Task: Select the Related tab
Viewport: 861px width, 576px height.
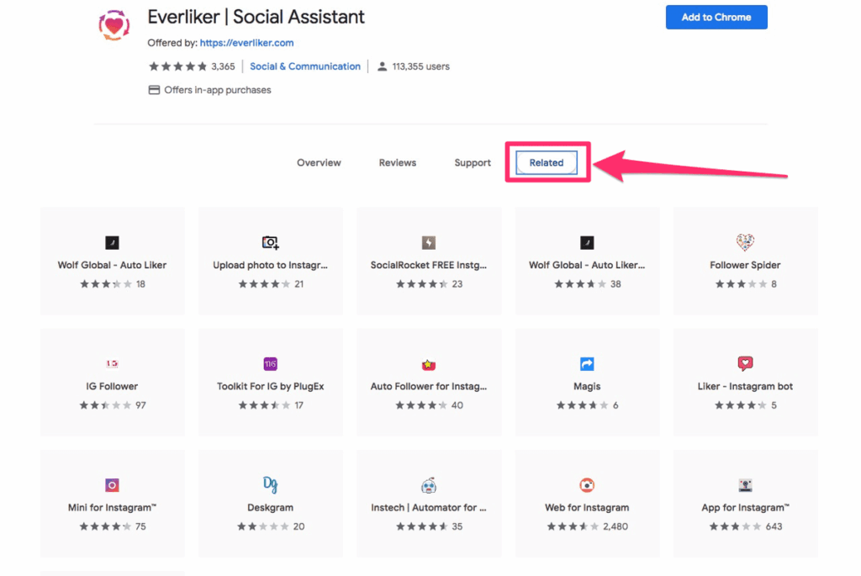Action: [x=547, y=162]
